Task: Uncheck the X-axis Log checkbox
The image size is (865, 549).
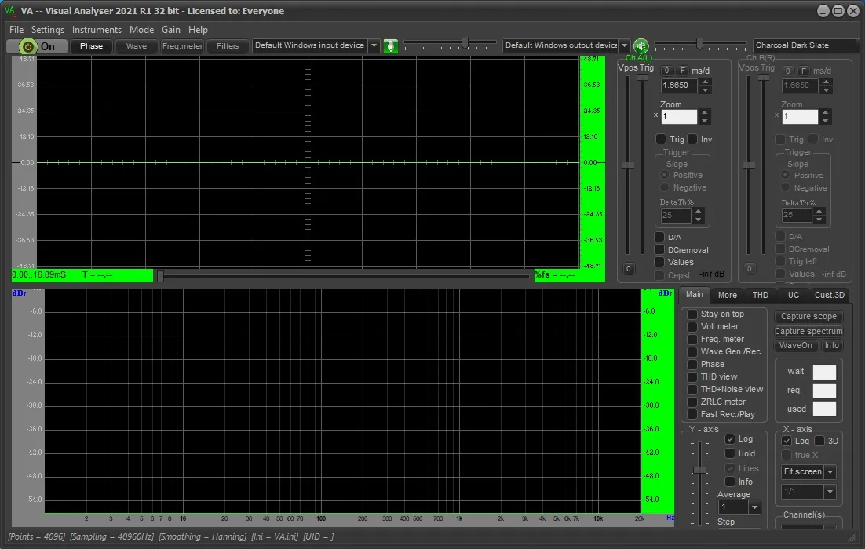Action: pos(787,441)
